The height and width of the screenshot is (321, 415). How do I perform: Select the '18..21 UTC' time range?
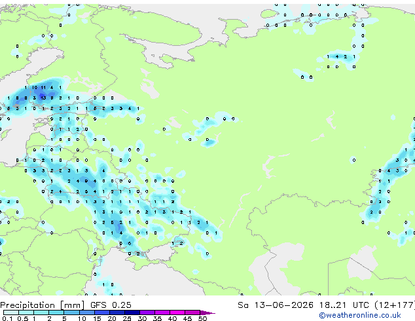pyautogui.click(x=344, y=305)
